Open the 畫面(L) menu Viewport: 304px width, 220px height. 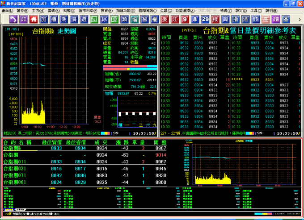pyautogui.click(x=7, y=11)
